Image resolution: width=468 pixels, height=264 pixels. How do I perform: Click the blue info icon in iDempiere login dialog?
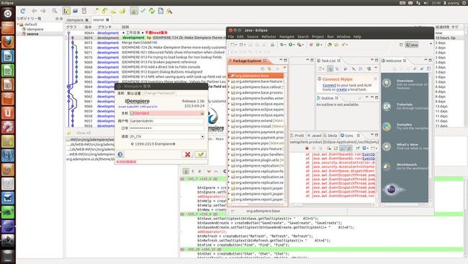[x=120, y=154]
